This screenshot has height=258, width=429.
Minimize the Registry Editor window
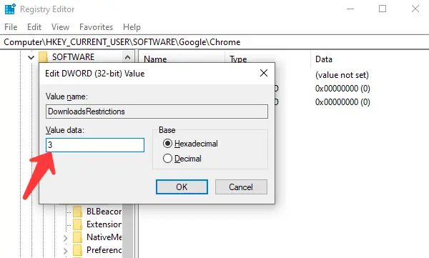[350, 9]
